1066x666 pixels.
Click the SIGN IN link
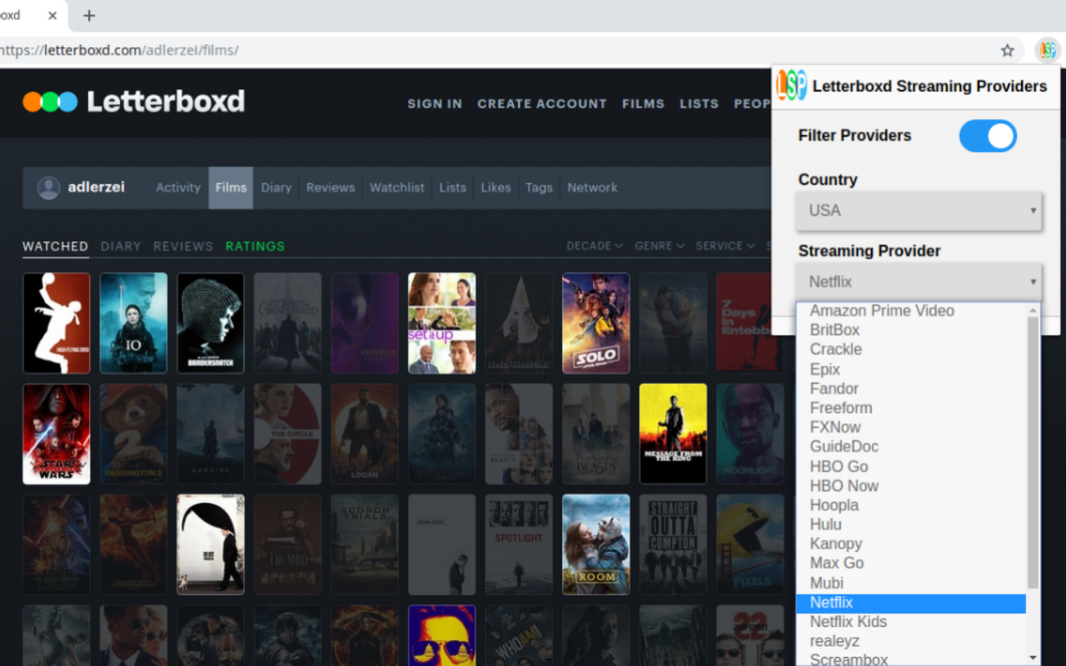click(435, 104)
